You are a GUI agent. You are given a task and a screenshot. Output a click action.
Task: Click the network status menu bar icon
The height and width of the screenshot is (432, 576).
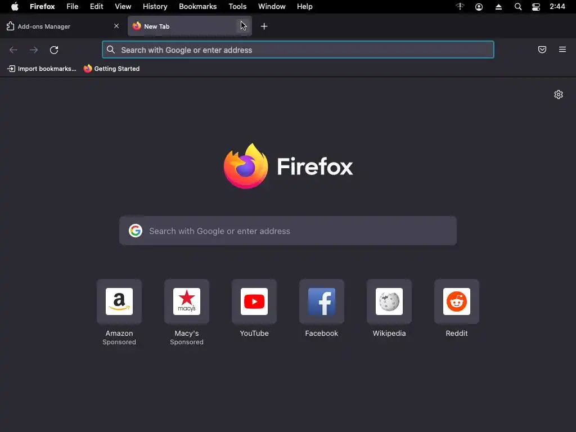coord(460,7)
